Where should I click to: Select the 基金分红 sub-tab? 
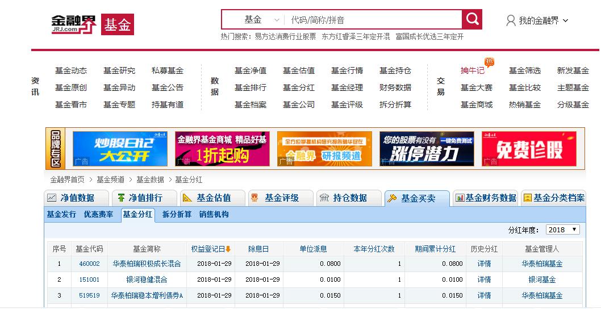pyautogui.click(x=137, y=215)
